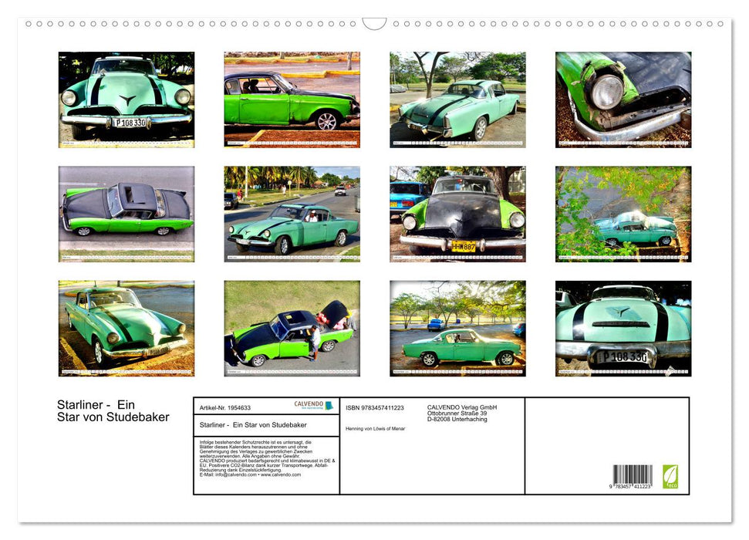Select the photo showing license plate P 108 330
Viewport: 749px width, 540px height.
(x=623, y=328)
